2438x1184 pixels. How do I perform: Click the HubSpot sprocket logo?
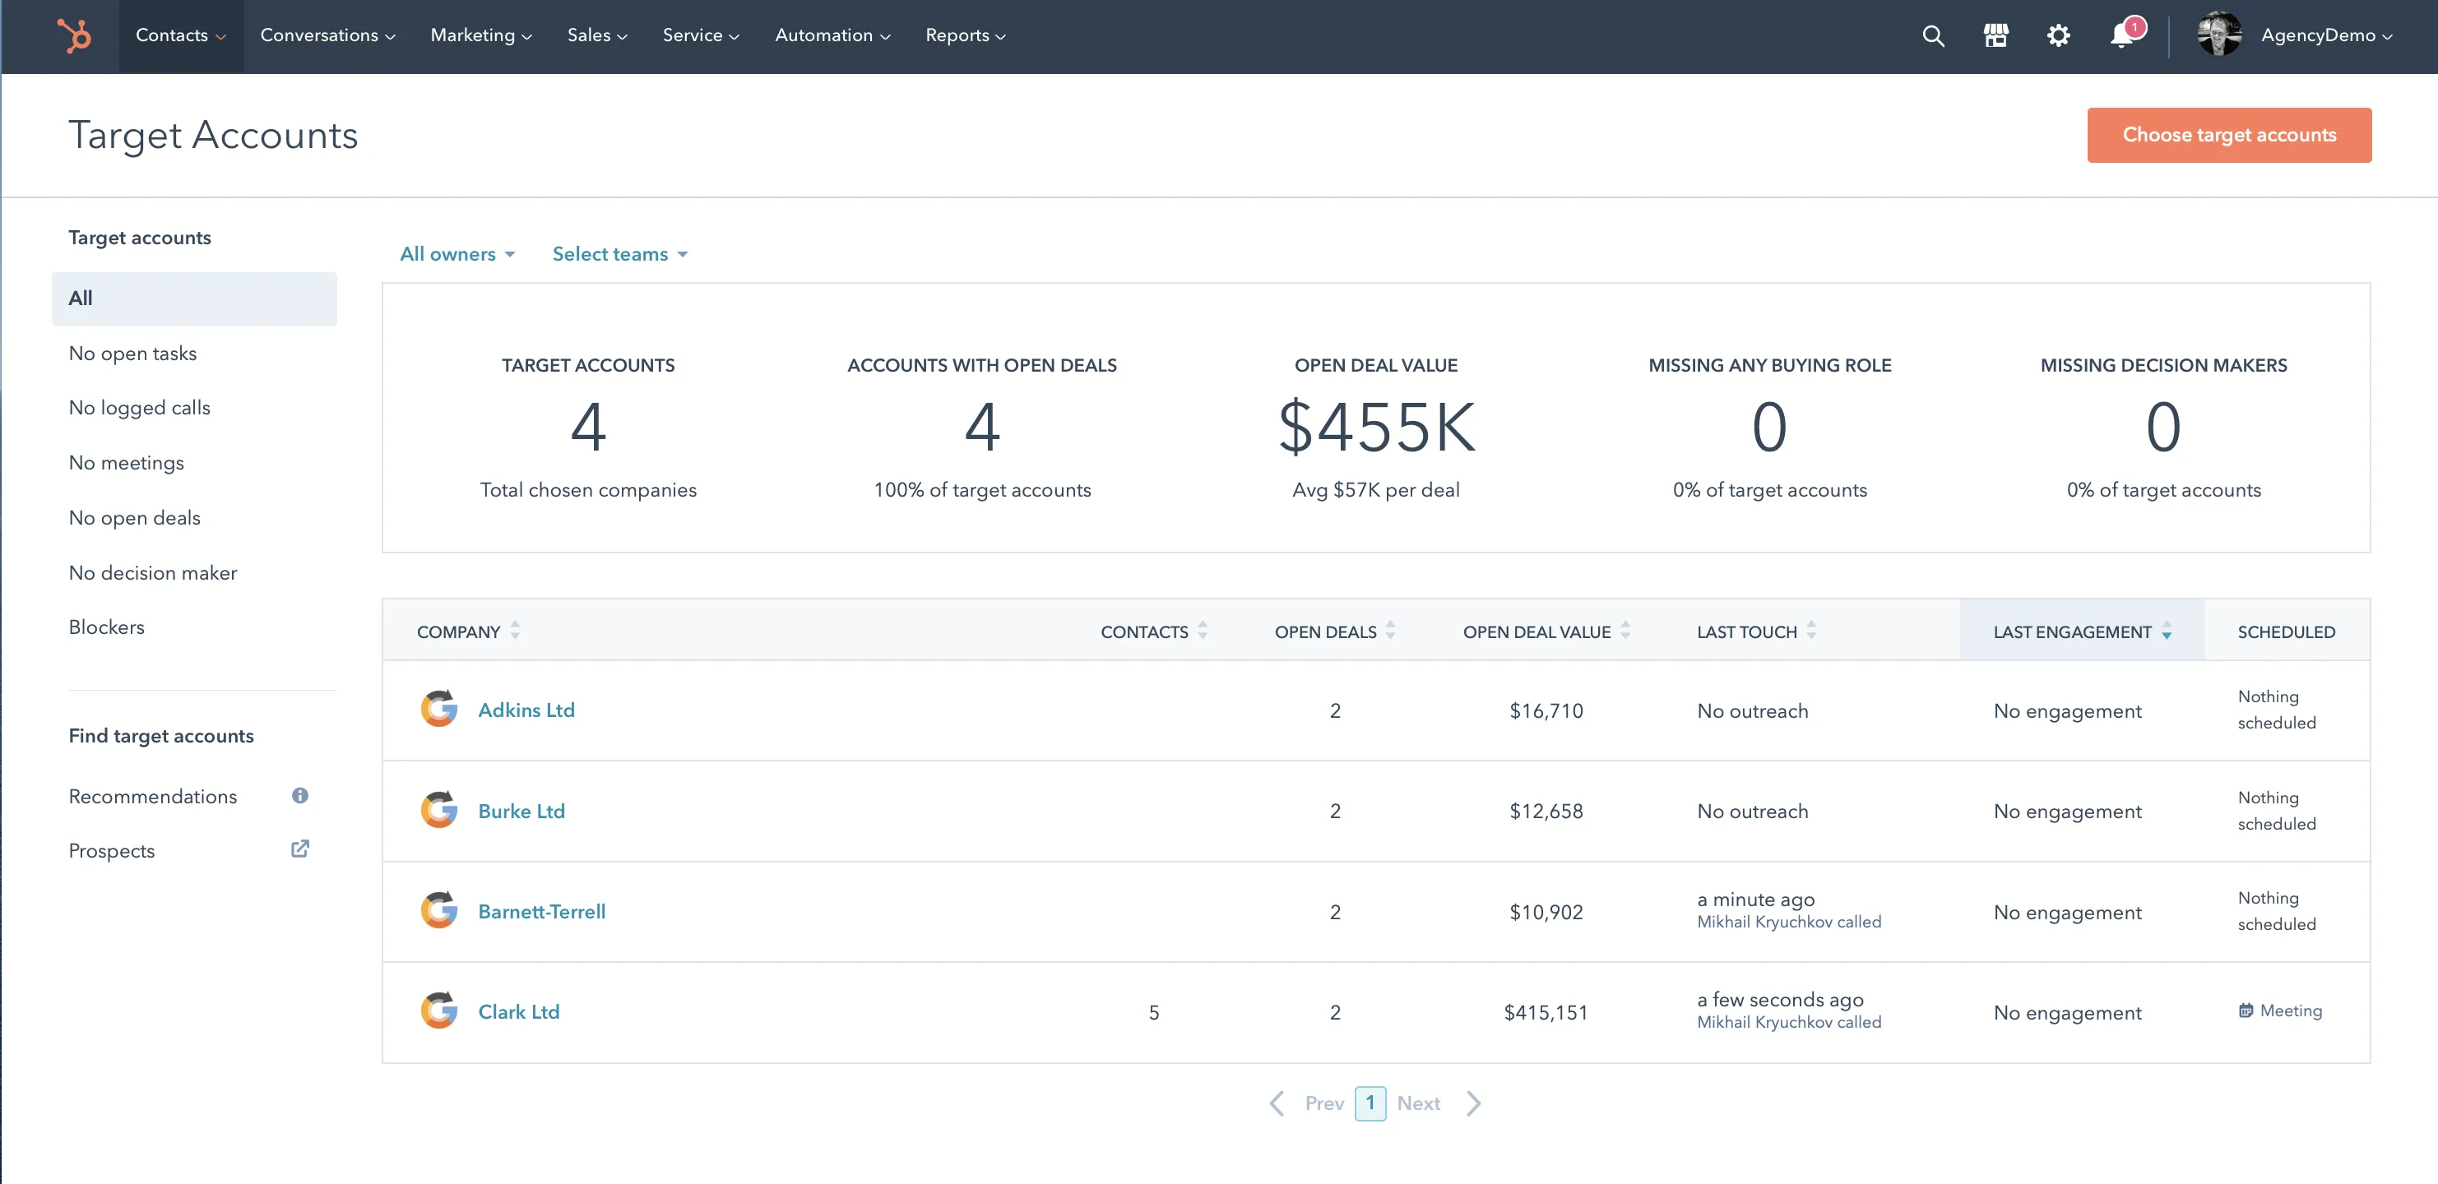(74, 36)
